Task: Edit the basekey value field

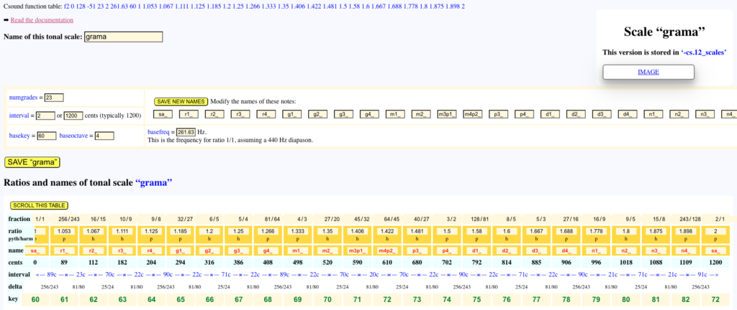Action: pyautogui.click(x=46, y=136)
